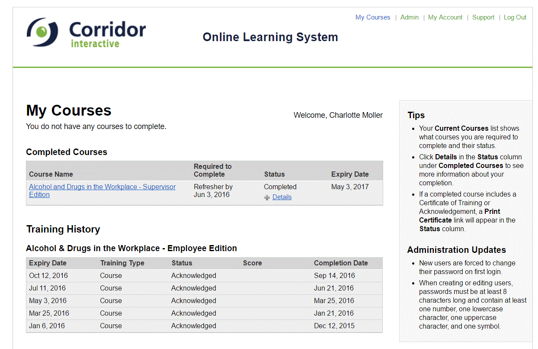Open the Admin navigation link
This screenshot has height=349, width=538.
pos(410,17)
